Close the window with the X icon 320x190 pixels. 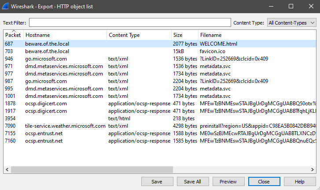coord(311,6)
